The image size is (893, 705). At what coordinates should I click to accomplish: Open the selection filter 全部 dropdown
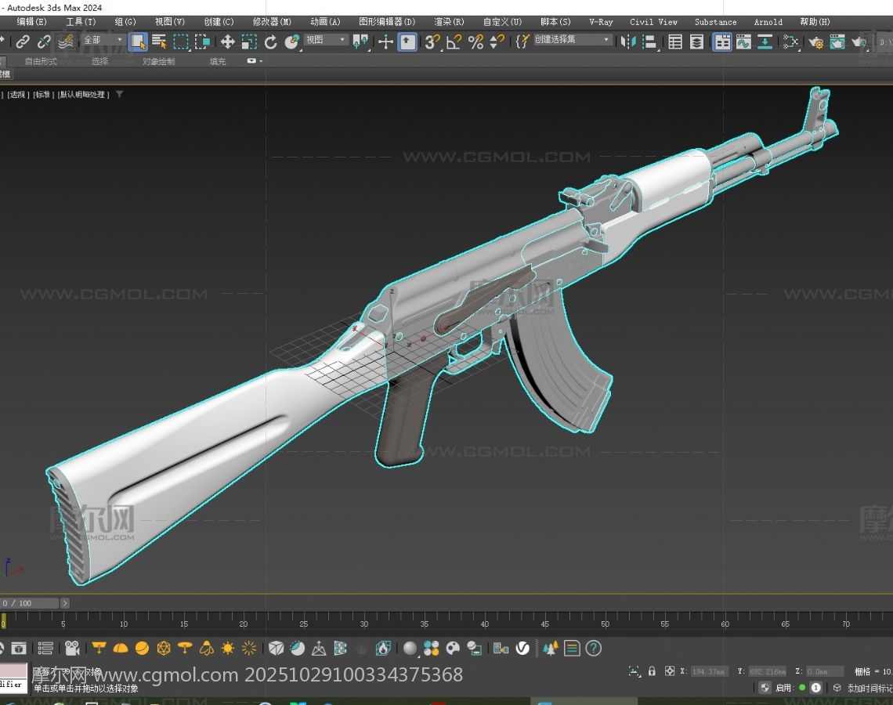[x=103, y=40]
